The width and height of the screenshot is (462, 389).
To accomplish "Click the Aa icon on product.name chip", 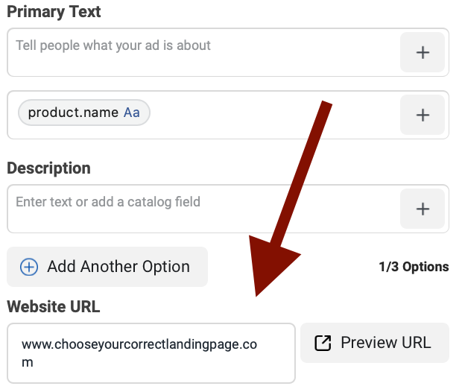I will [132, 113].
